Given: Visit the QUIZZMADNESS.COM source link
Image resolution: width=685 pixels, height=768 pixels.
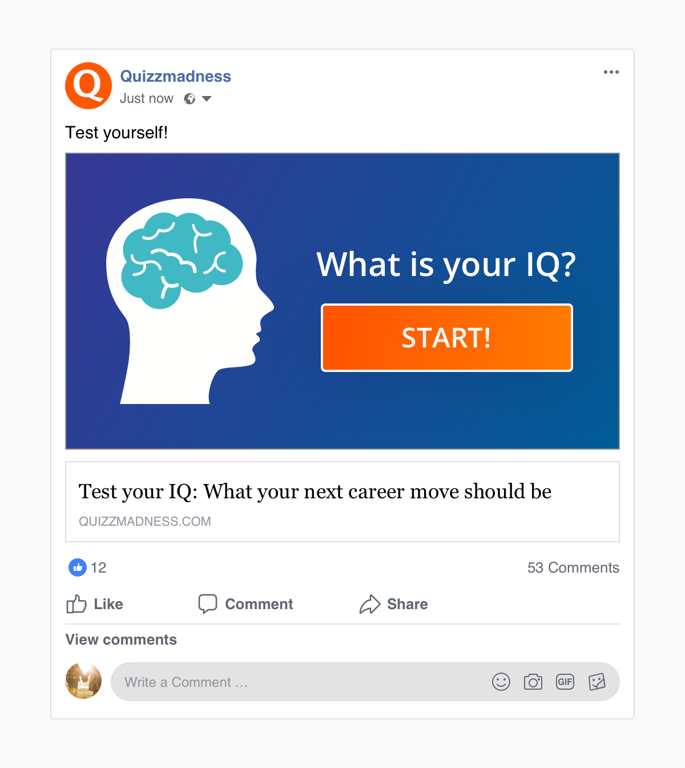Looking at the screenshot, I should pos(145,521).
